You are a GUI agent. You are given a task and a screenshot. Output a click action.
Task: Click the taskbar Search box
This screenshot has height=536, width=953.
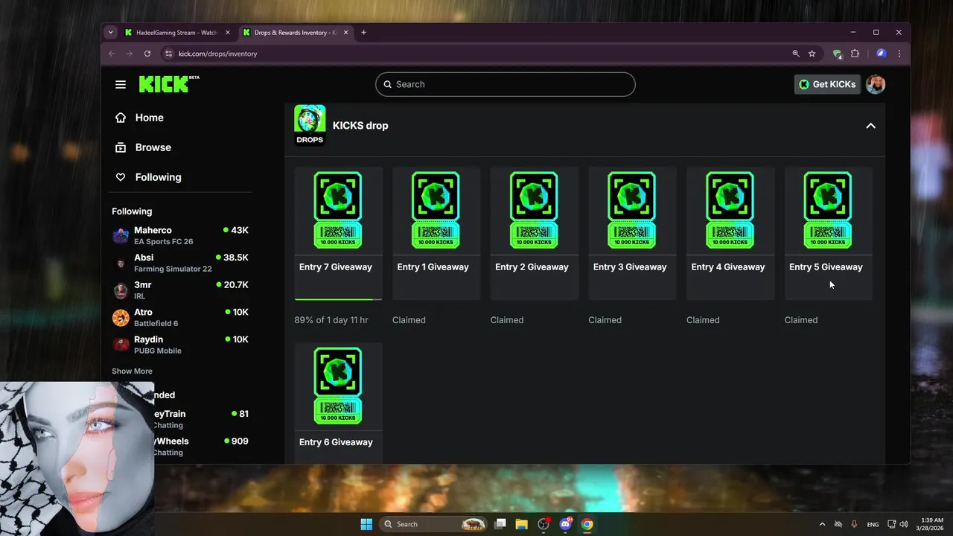(433, 524)
